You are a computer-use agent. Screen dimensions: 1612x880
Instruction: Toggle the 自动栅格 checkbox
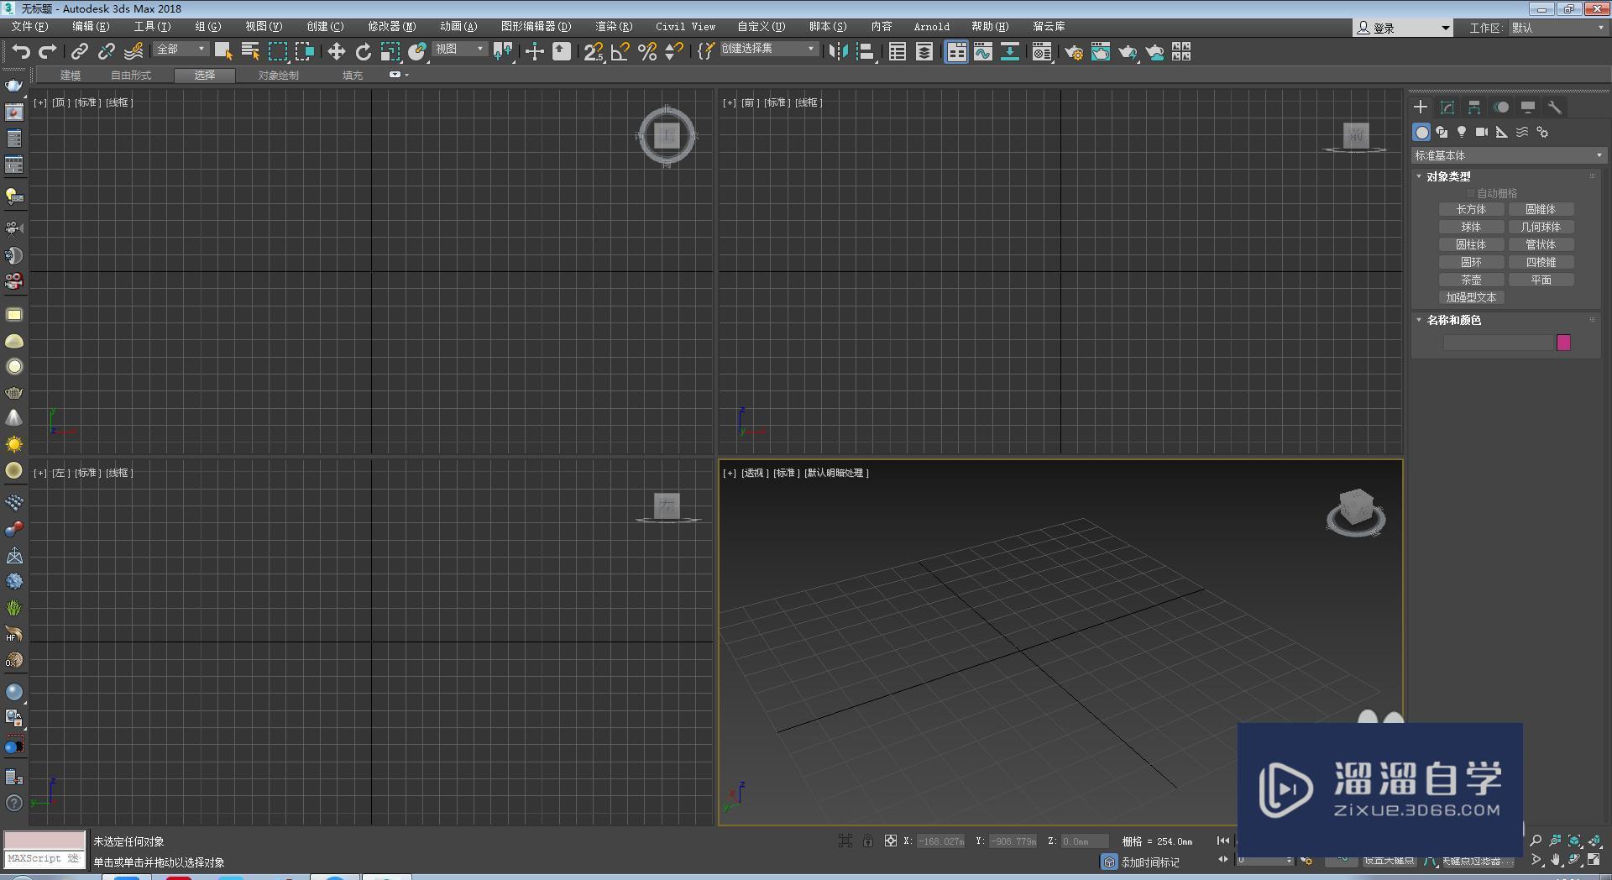1471,193
